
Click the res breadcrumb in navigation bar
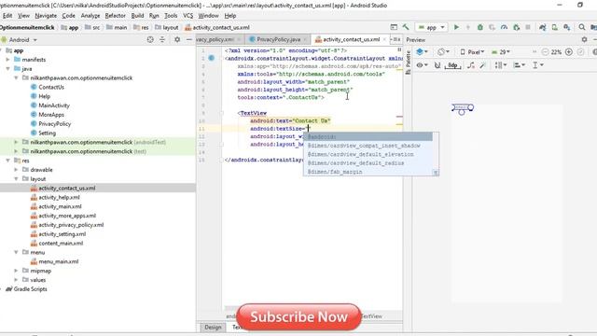141,27
